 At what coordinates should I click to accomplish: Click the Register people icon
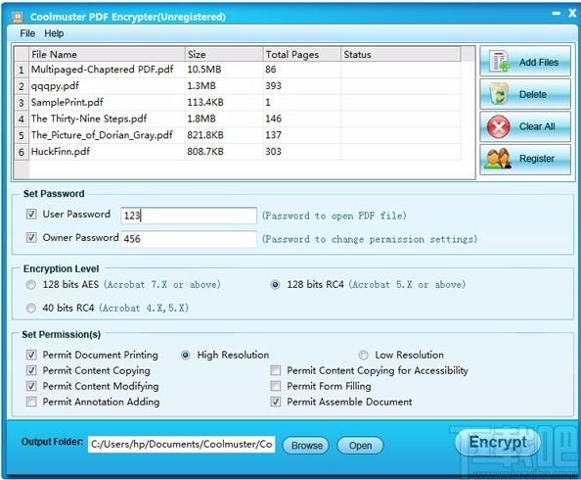click(x=497, y=159)
